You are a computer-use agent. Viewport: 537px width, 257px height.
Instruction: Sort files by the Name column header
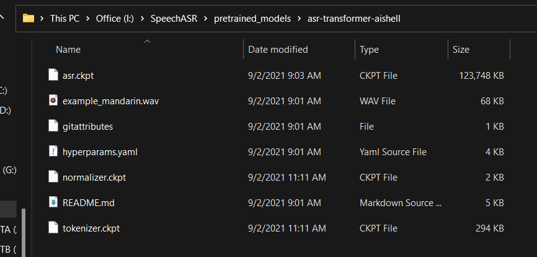[68, 50]
